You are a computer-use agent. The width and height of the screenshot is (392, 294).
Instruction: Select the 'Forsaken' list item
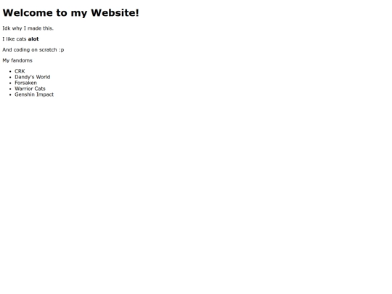25,83
